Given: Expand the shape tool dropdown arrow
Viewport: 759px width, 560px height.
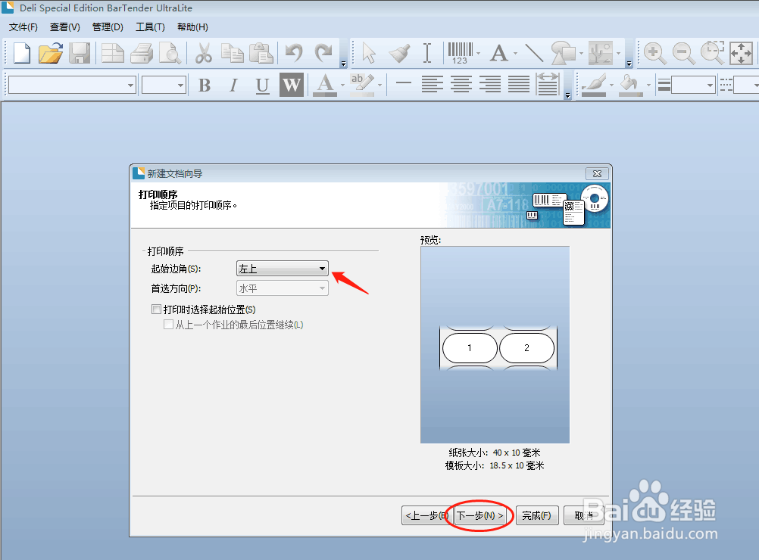Looking at the screenshot, I should click(581, 53).
